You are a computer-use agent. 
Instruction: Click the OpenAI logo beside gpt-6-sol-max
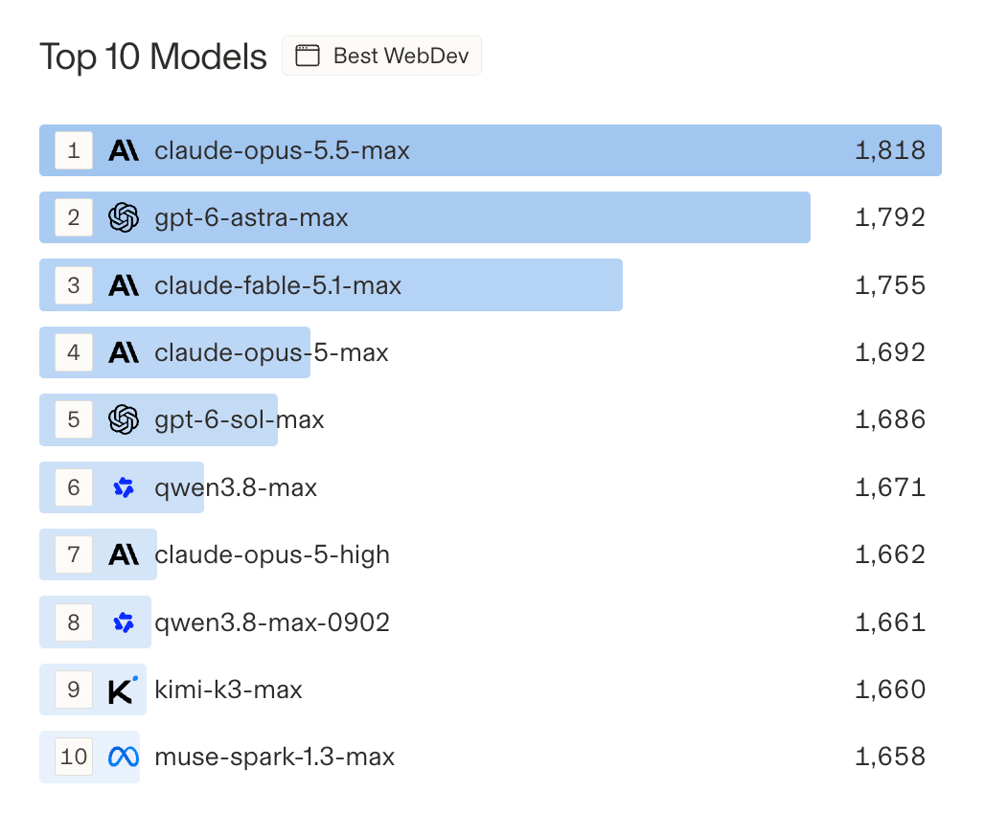(124, 419)
